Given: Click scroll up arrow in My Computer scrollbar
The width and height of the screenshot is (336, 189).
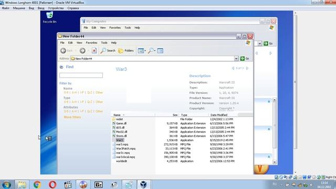Looking at the screenshot, I should coord(275,100).
